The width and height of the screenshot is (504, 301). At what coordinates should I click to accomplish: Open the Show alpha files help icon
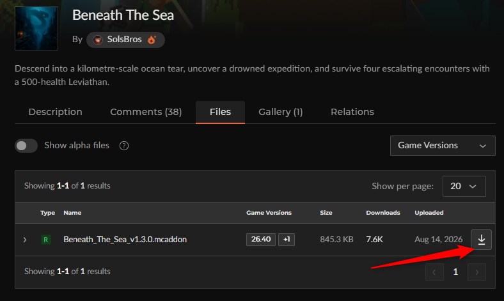coord(124,146)
